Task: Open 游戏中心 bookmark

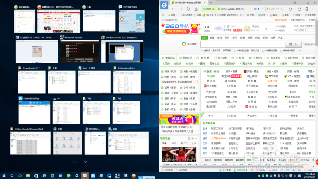Action: [x=233, y=15]
